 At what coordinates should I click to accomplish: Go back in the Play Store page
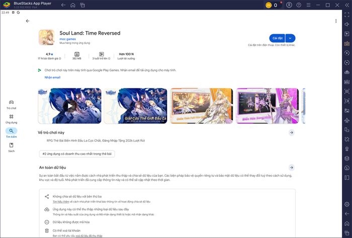click(x=28, y=21)
